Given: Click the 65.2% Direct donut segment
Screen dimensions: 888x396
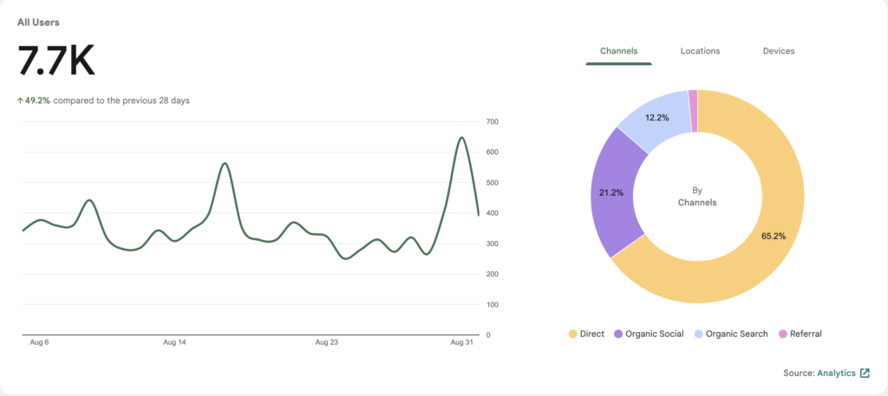Looking at the screenshot, I should tap(767, 236).
